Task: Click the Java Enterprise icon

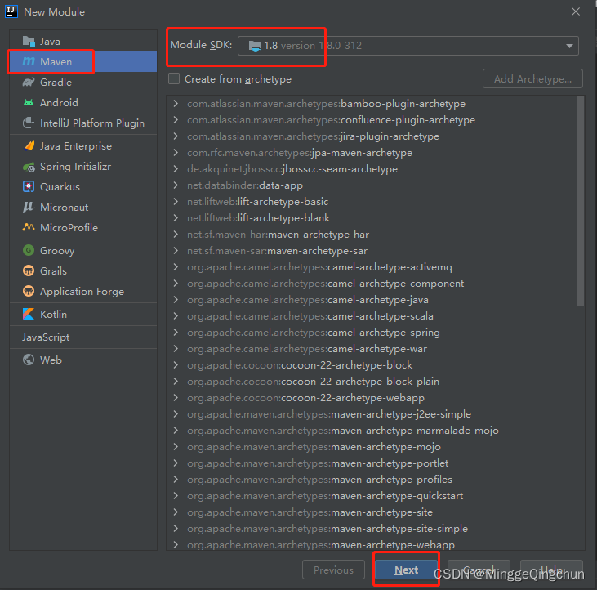Action: tap(29, 145)
